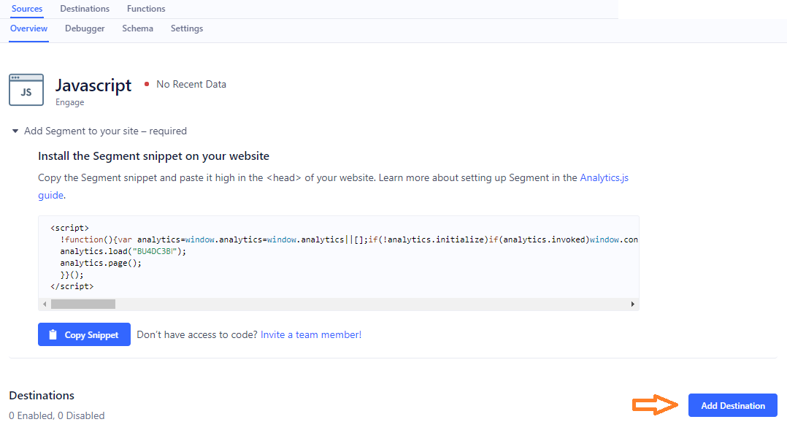Switch to the Functions tab
The image size is (787, 422).
point(146,9)
